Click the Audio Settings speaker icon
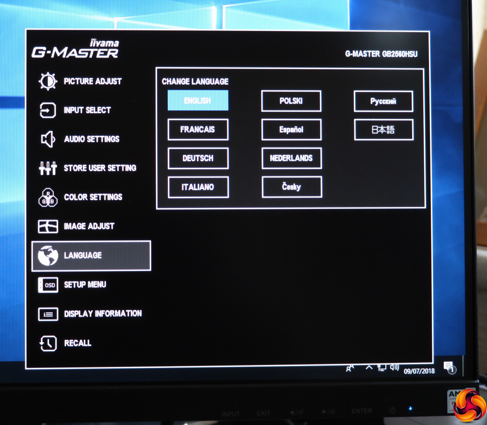Screen dimensions: 487x425 click(48, 139)
